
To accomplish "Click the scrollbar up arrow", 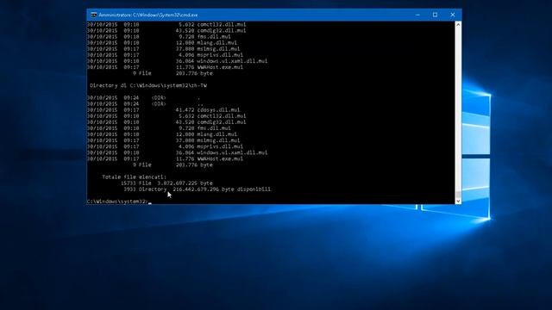I will pos(458,25).
